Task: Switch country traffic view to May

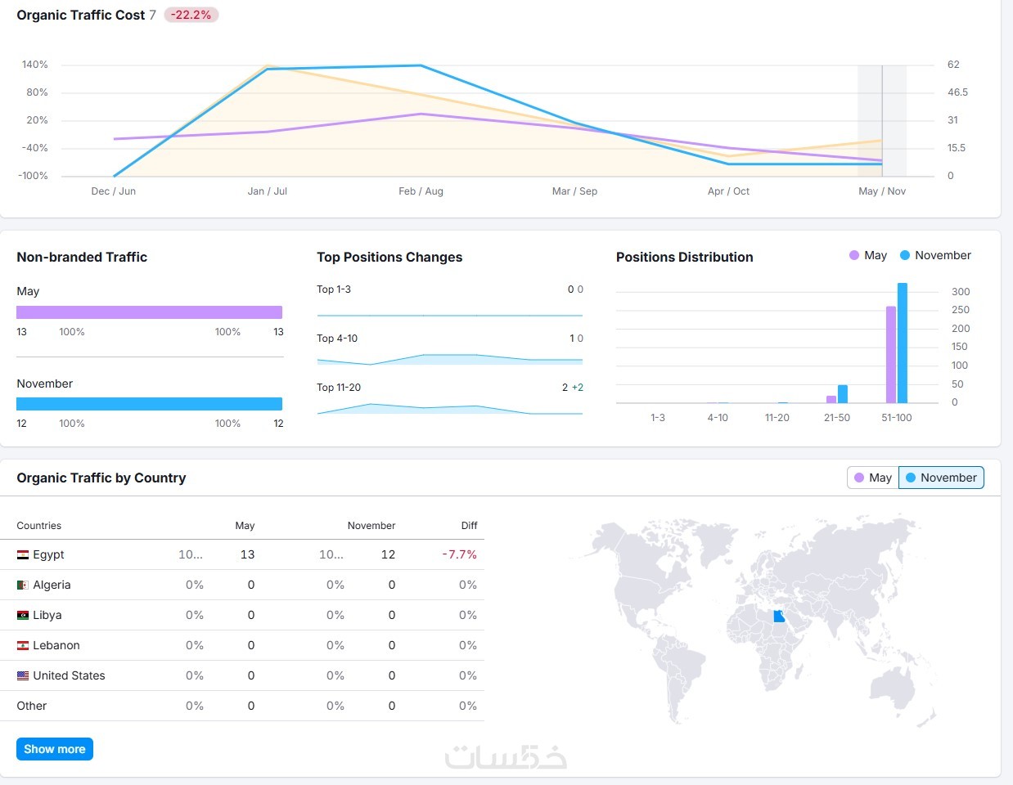Action: coord(872,478)
